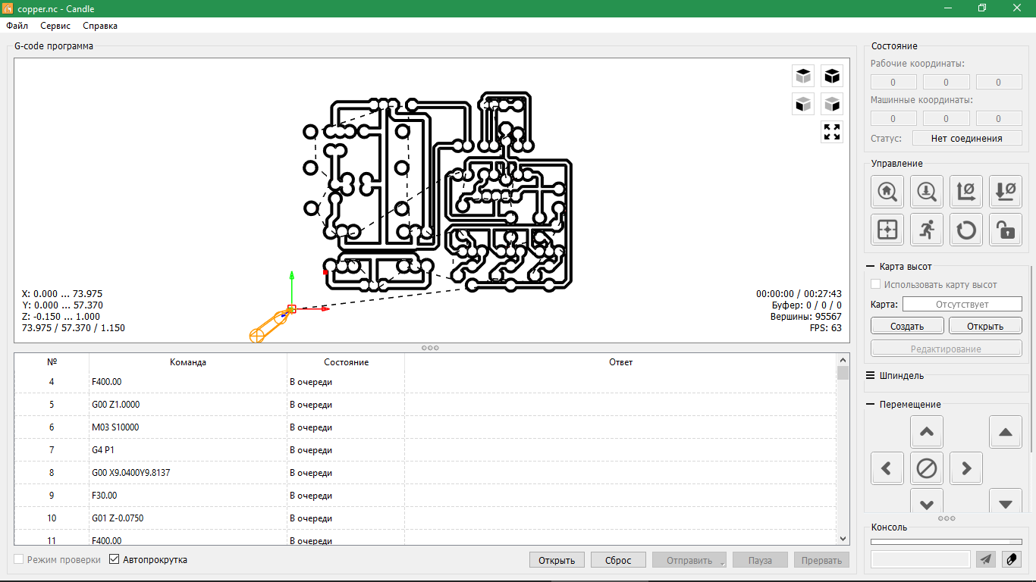The image size is (1036, 582).
Task: Clear the console with the eraser icon
Action: click(1012, 559)
